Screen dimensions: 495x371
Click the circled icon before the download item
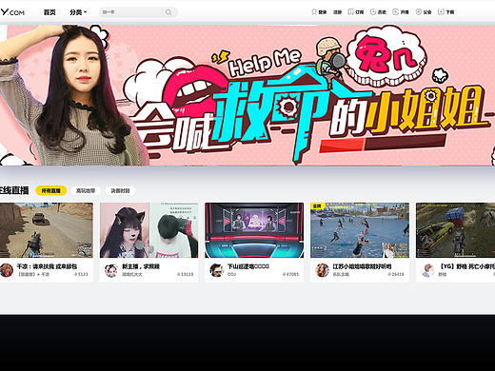(x=419, y=11)
